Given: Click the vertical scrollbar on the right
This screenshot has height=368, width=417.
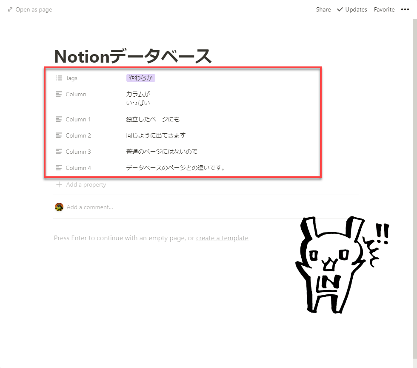Looking at the screenshot, I should [414, 189].
